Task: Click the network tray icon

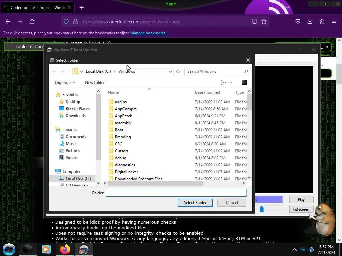Action: point(303,250)
